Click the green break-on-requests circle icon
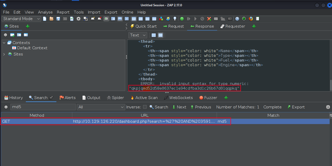Image resolution: width=332 pixels, height=166 pixels. pyautogui.click(x=182, y=19)
